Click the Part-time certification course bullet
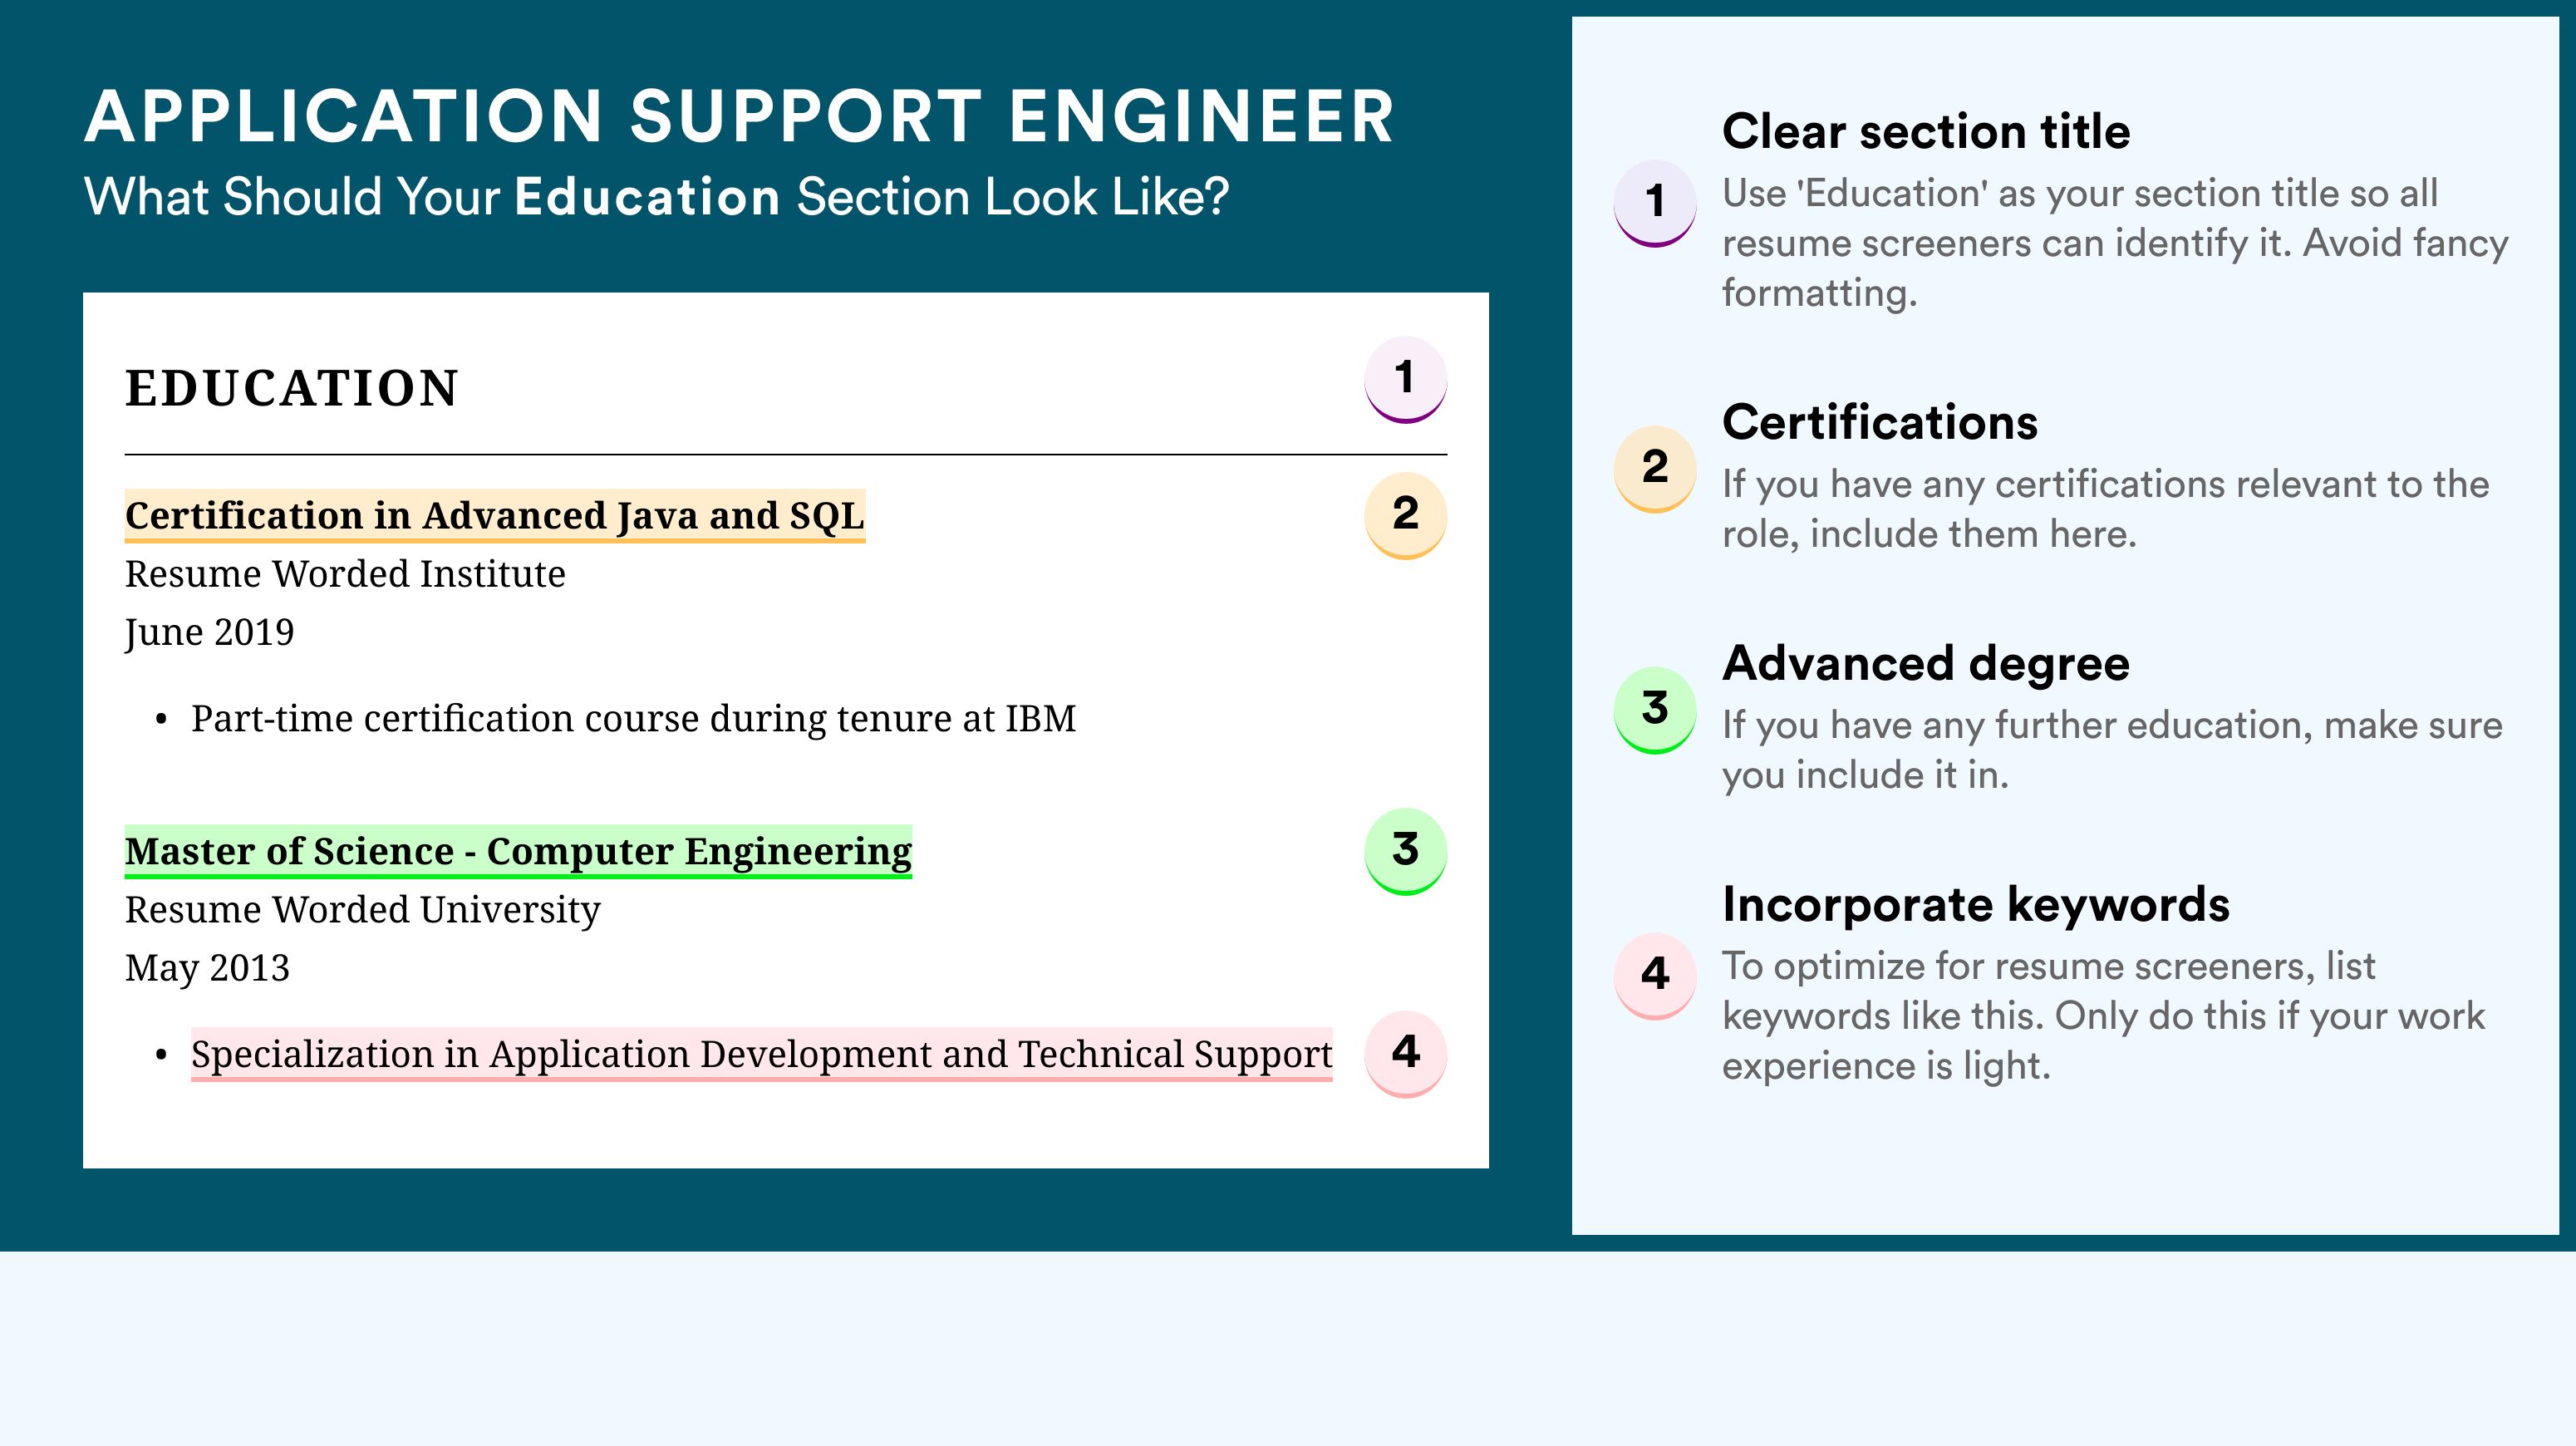2576x1446 pixels. 634,719
